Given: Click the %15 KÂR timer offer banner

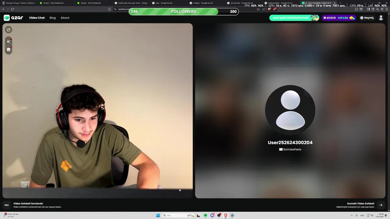Looking at the screenshot, I should (339, 18).
